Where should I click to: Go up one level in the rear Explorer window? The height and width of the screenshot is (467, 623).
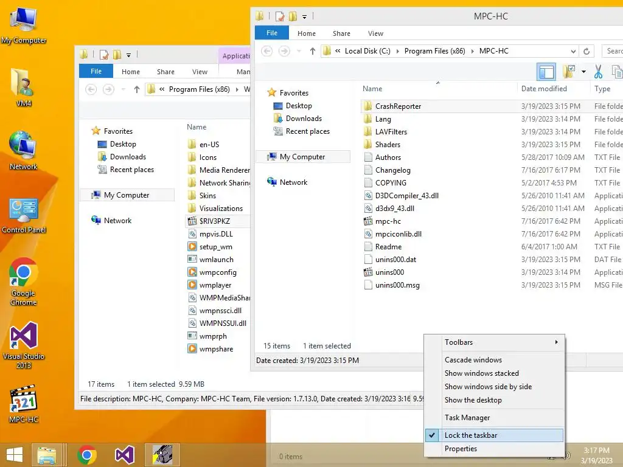click(x=137, y=89)
